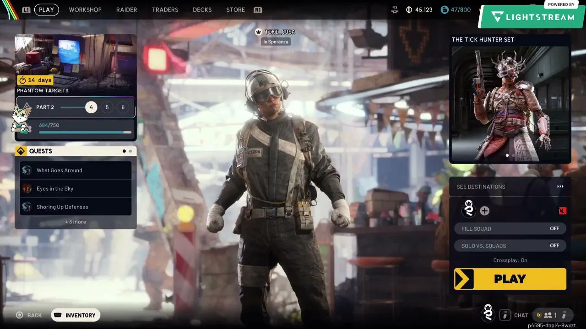586x329 pixels.
Task: Add a squad member with plus button
Action: [x=485, y=211]
